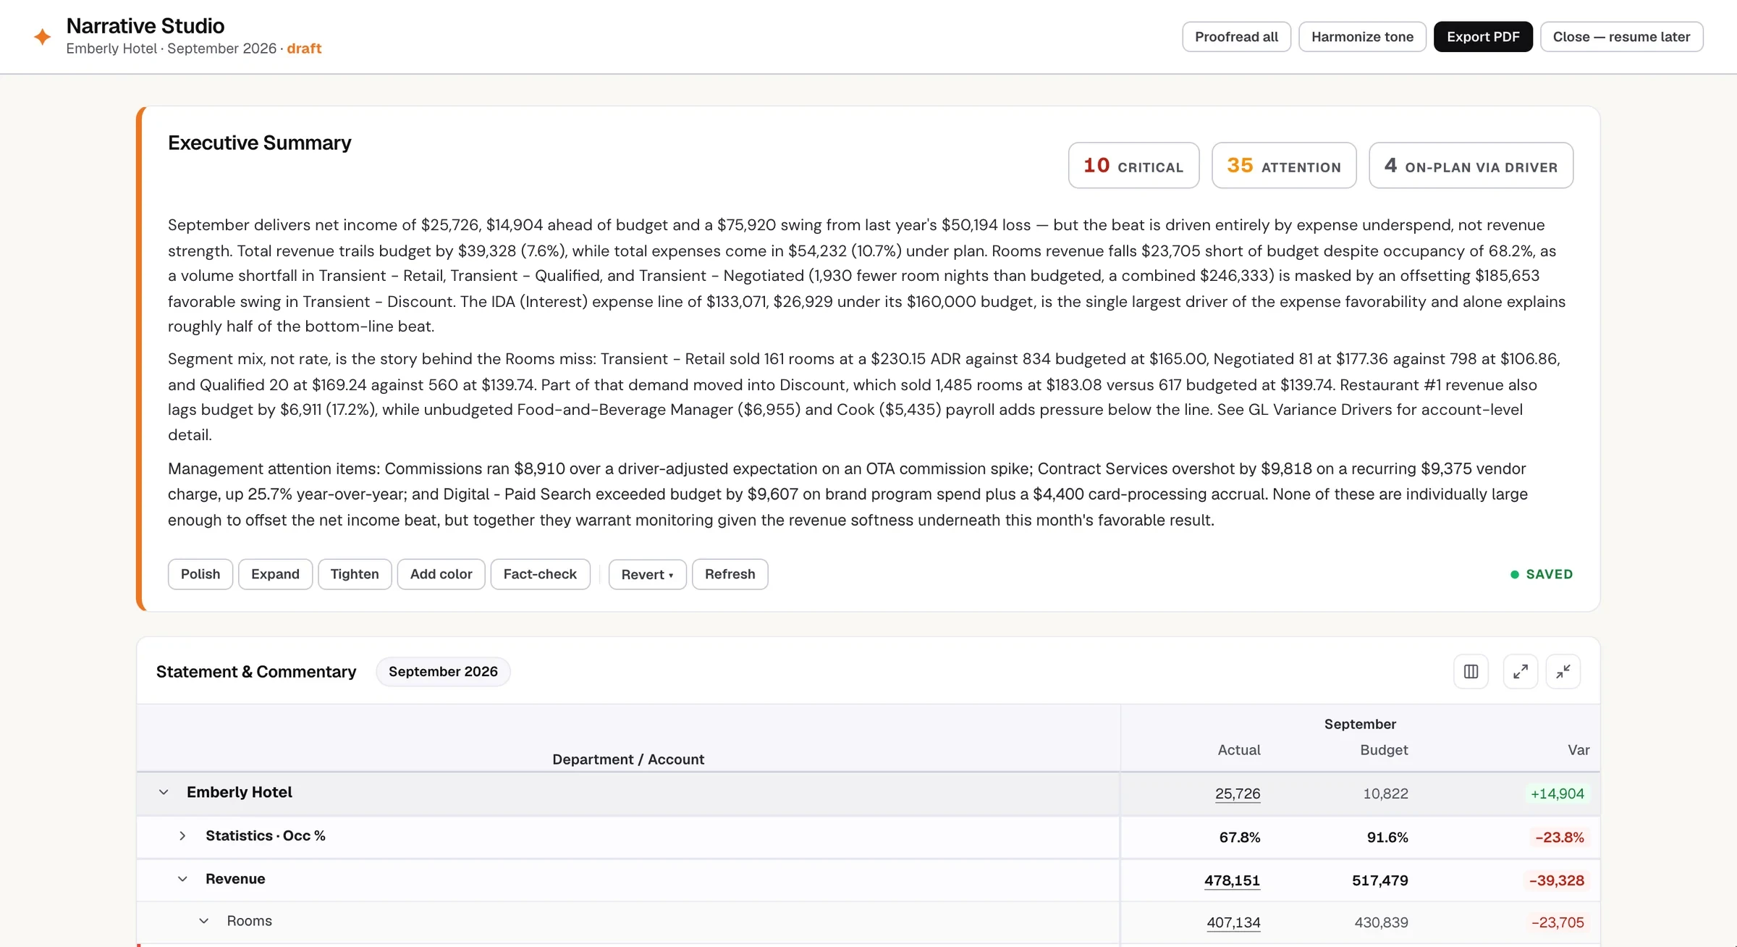Click the Executive Summary heading
The height and width of the screenshot is (947, 1737).
coord(259,143)
